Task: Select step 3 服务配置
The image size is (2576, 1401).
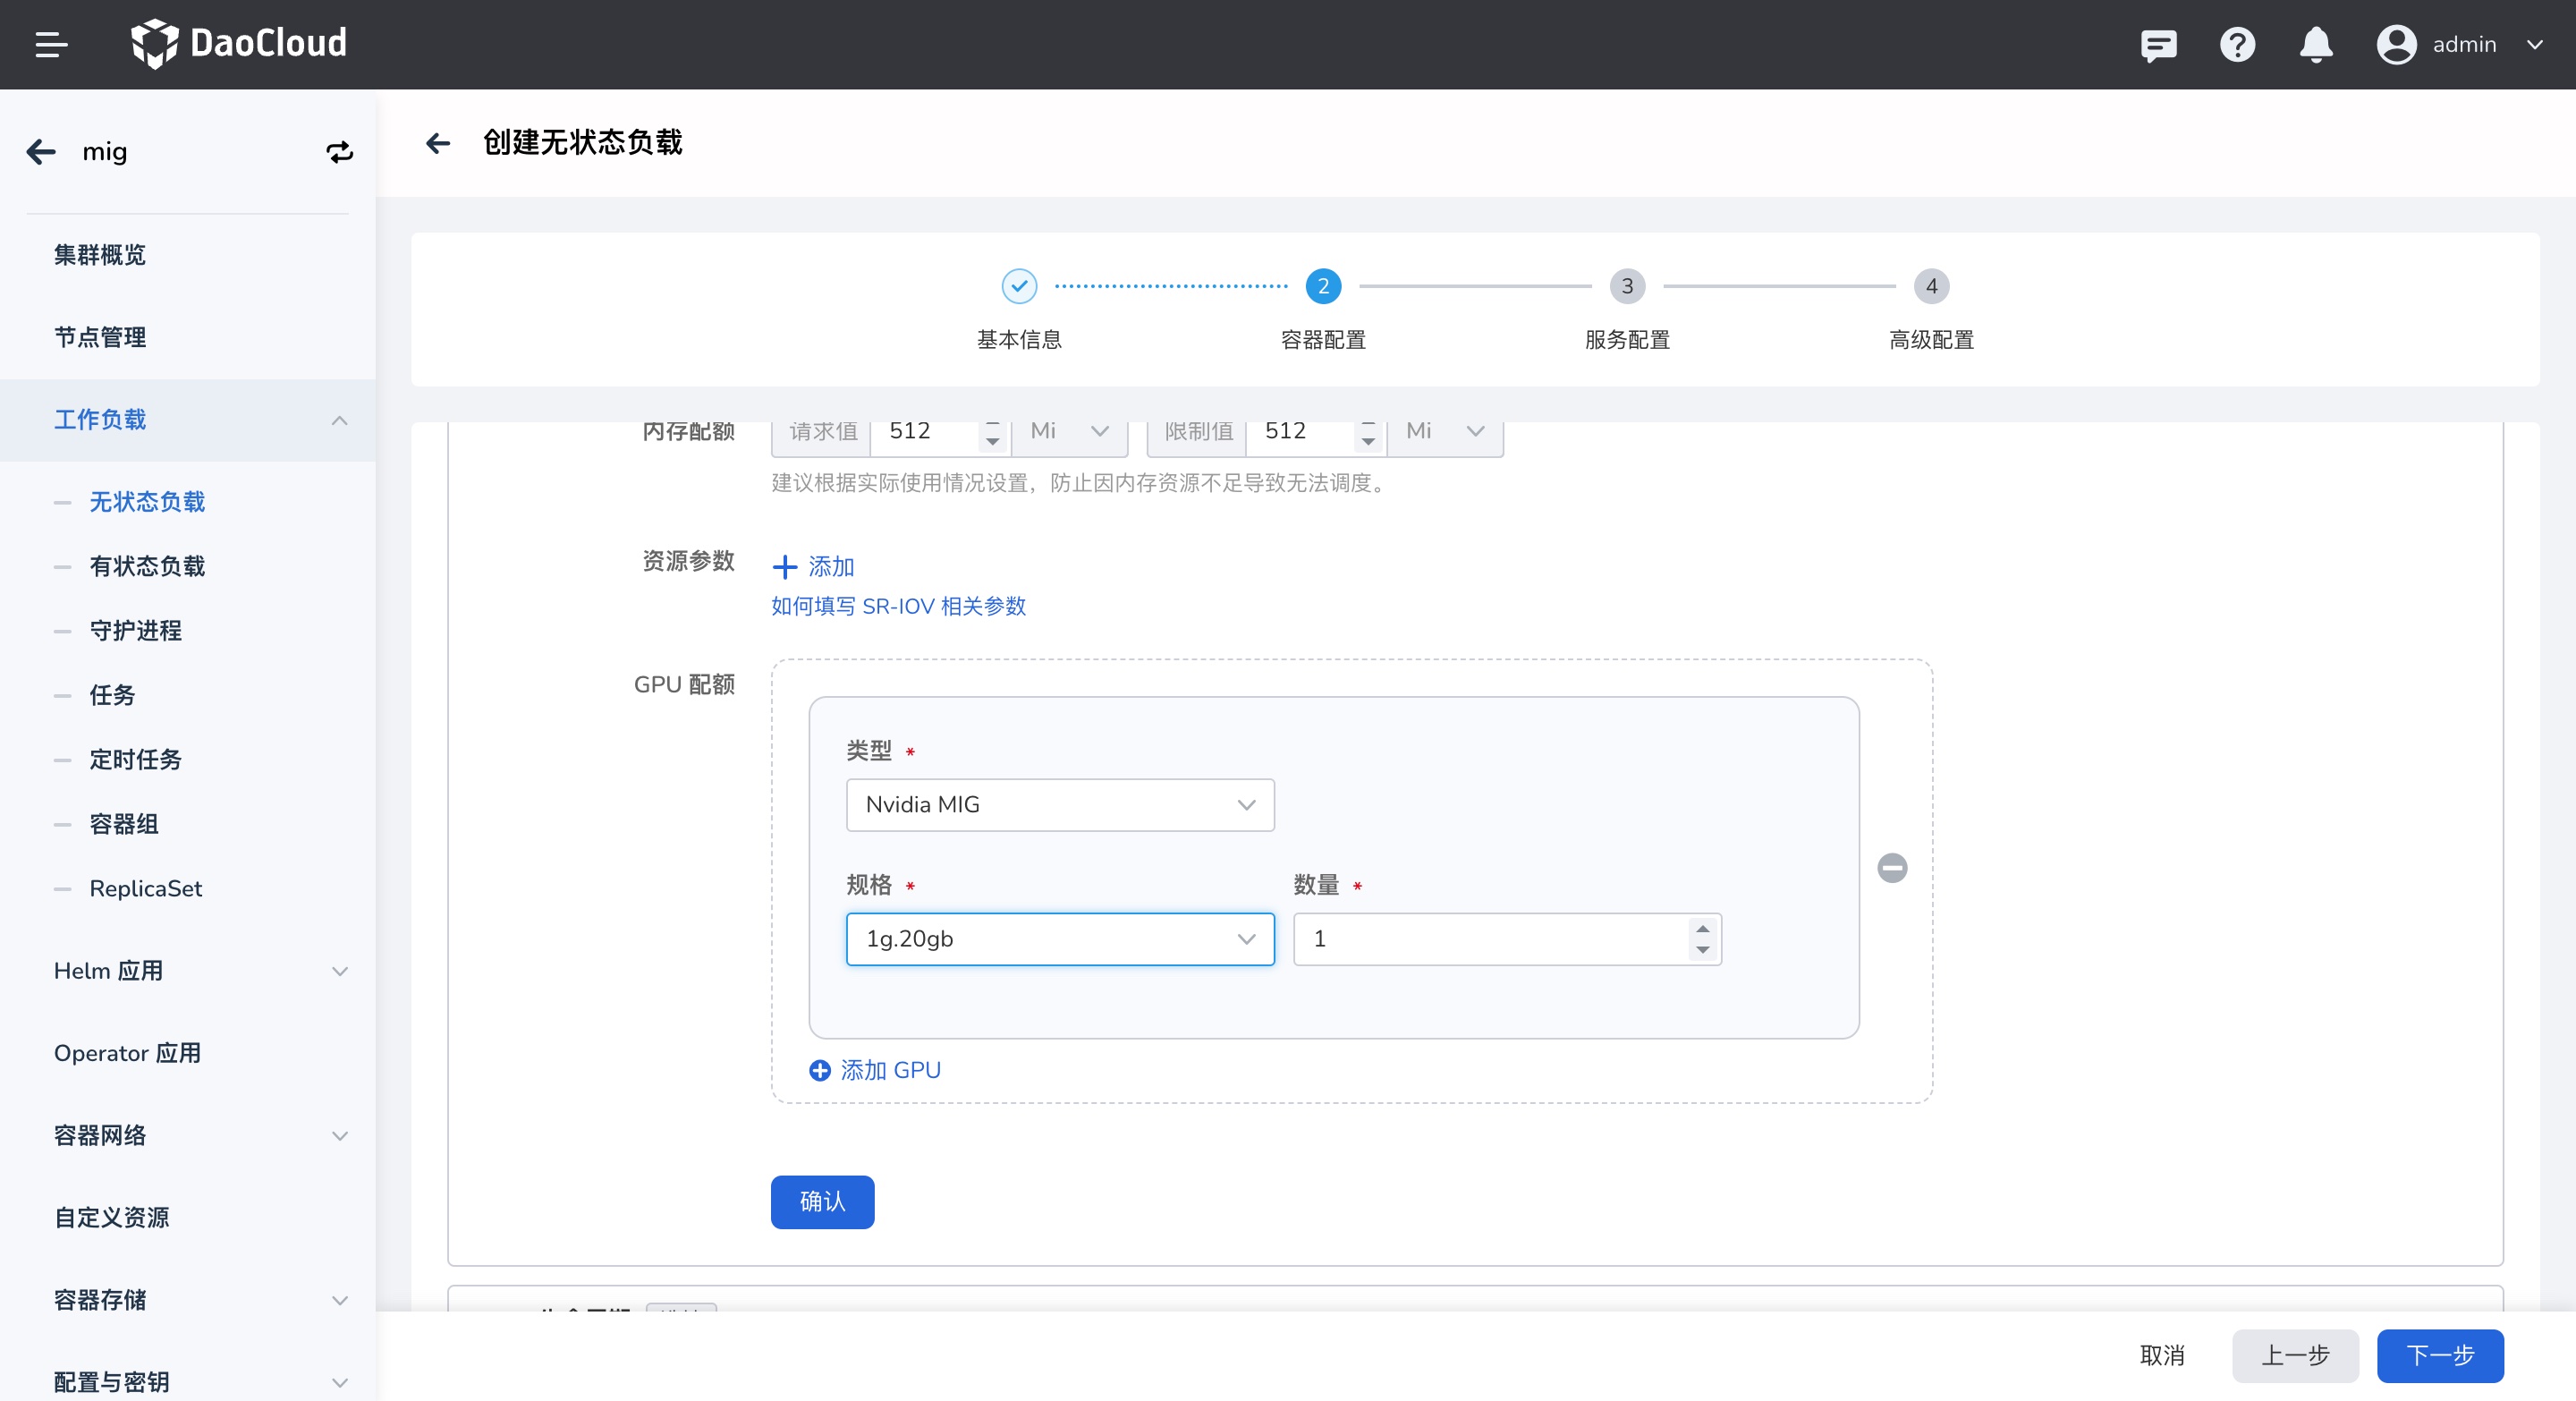Action: coord(1627,286)
